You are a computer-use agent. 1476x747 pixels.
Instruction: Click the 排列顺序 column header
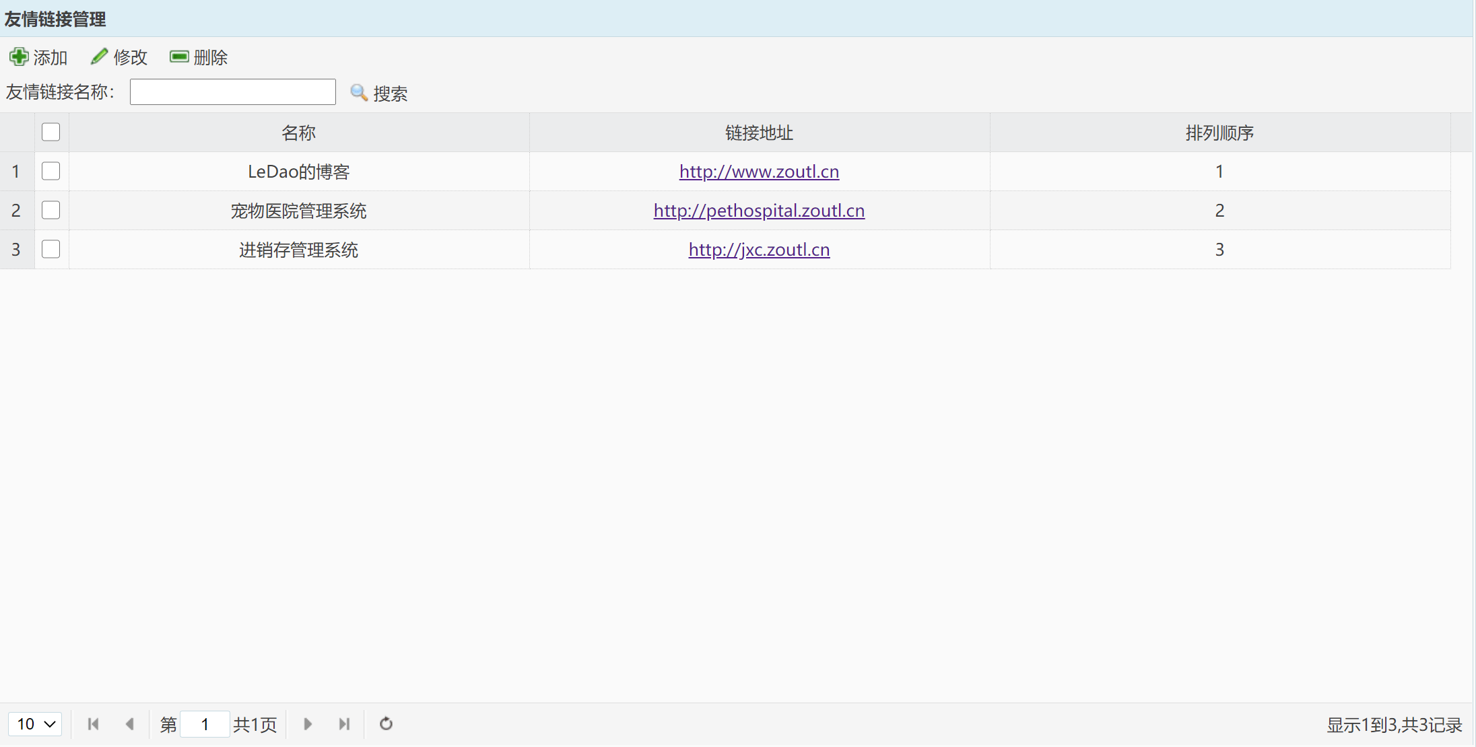[x=1219, y=133]
